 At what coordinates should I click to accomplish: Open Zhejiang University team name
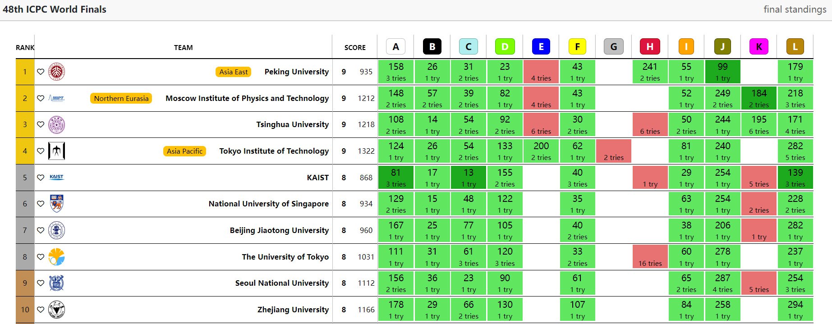click(293, 310)
